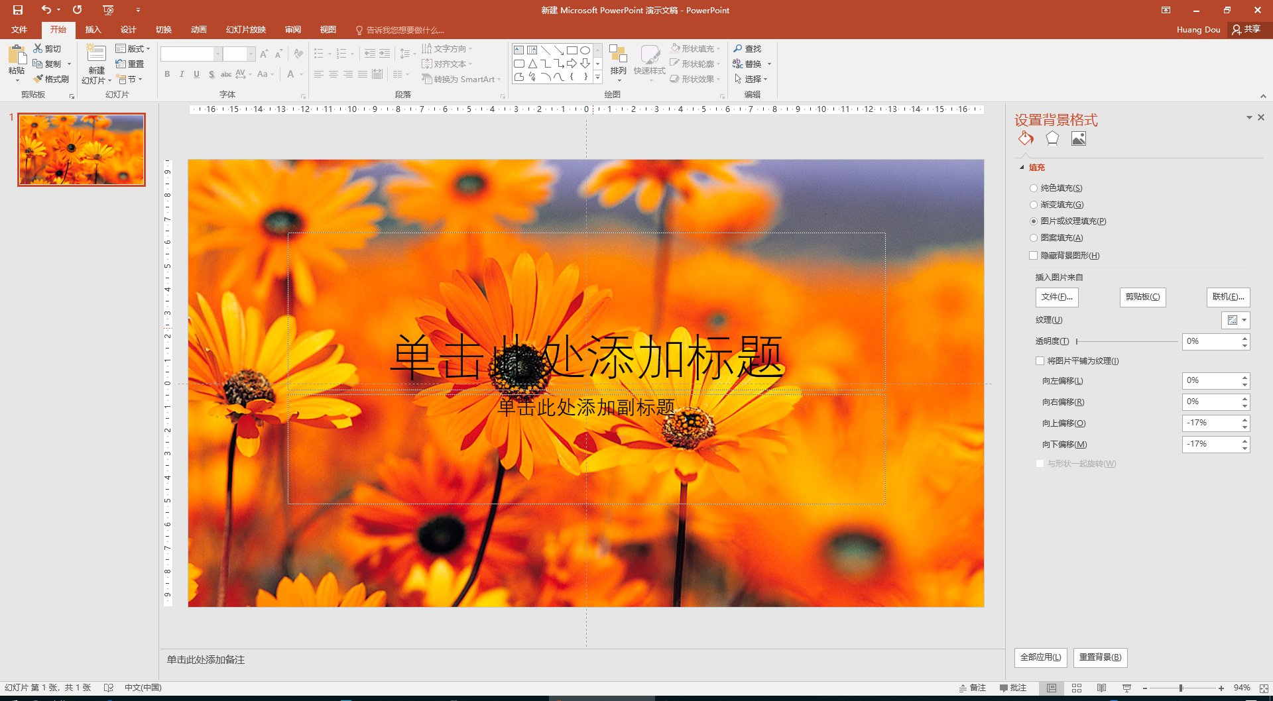
Task: Open the Fill & Line paint bucket tab
Action: point(1026,138)
